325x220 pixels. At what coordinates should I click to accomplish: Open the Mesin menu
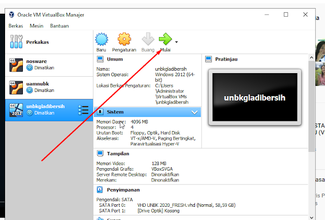(x=37, y=26)
